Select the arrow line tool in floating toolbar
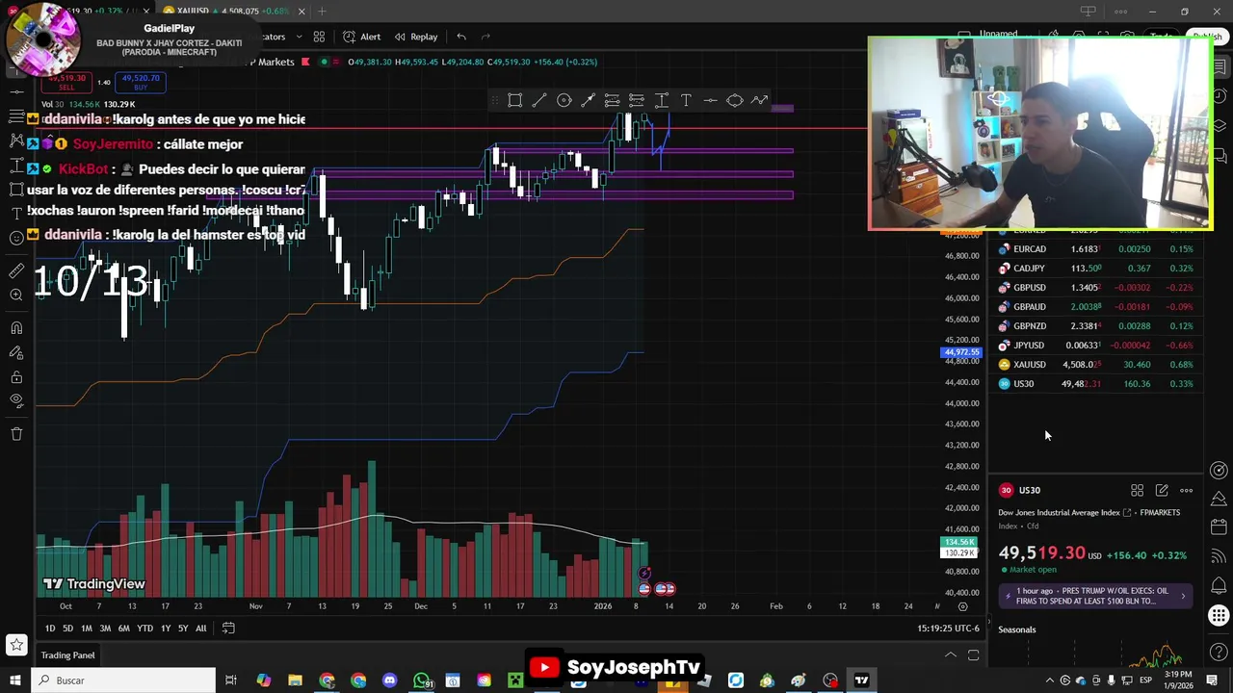The height and width of the screenshot is (693, 1233). pos(589,100)
